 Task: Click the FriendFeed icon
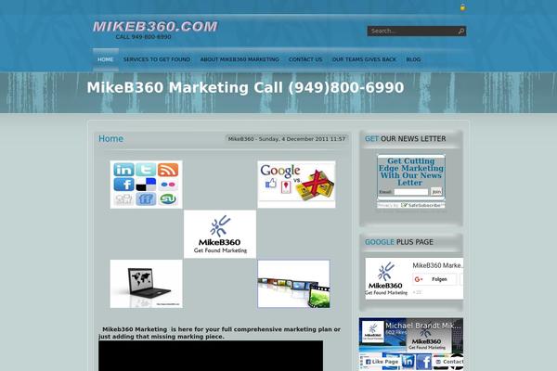pos(146,199)
